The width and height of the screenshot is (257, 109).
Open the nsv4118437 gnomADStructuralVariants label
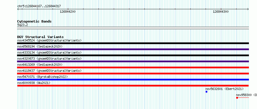[49, 71]
